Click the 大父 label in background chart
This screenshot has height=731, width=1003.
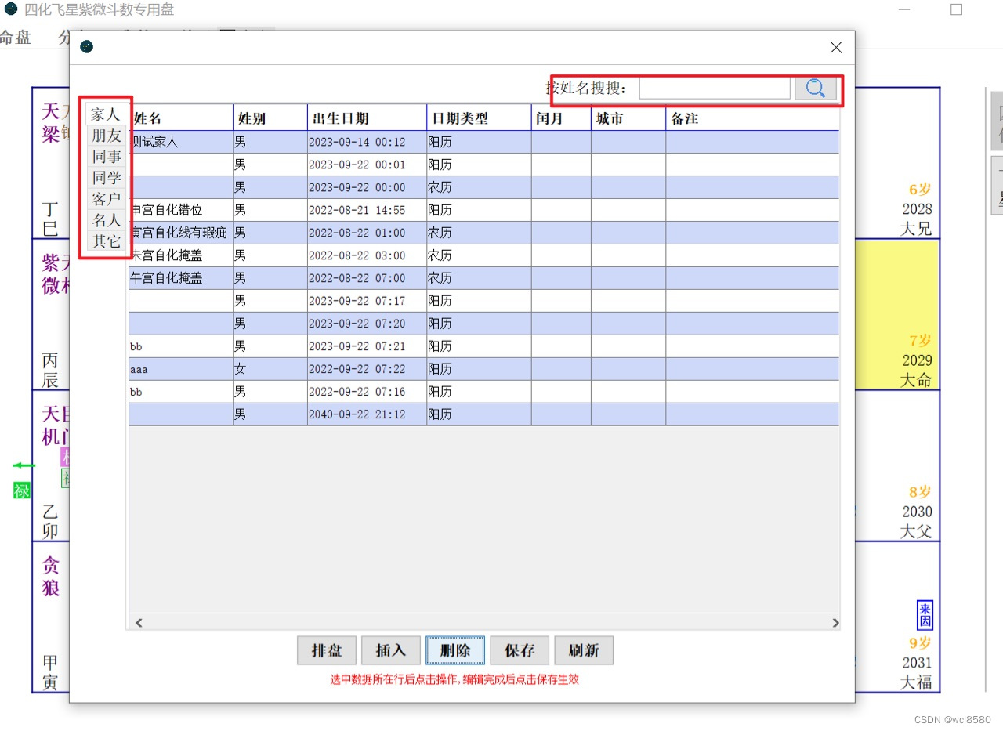pos(916,531)
